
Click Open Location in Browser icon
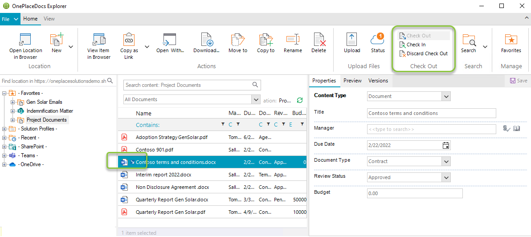(25, 39)
